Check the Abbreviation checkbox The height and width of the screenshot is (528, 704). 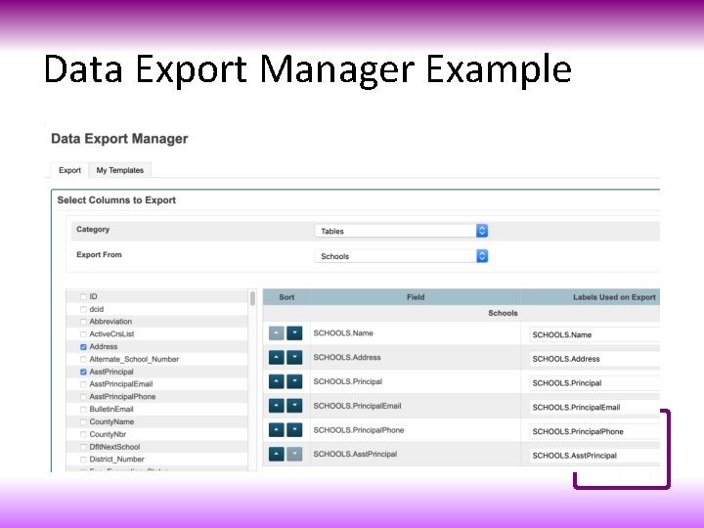coord(83,322)
